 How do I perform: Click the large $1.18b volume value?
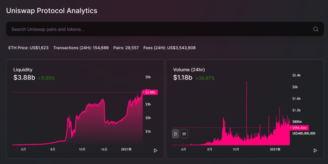(183, 77)
